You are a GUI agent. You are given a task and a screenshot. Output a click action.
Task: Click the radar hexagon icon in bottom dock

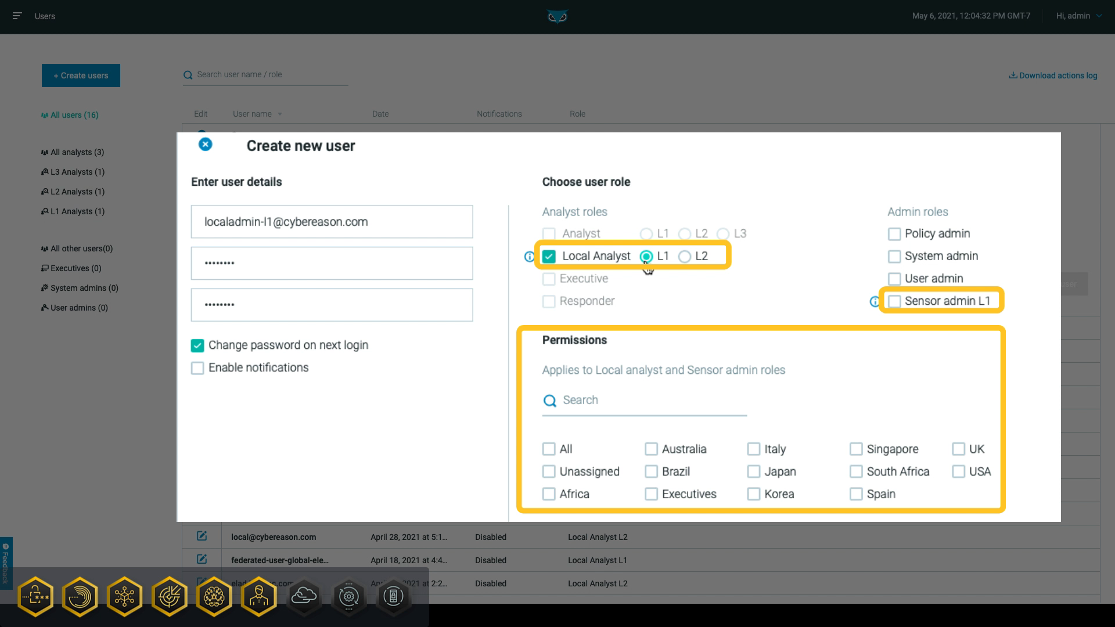80,596
